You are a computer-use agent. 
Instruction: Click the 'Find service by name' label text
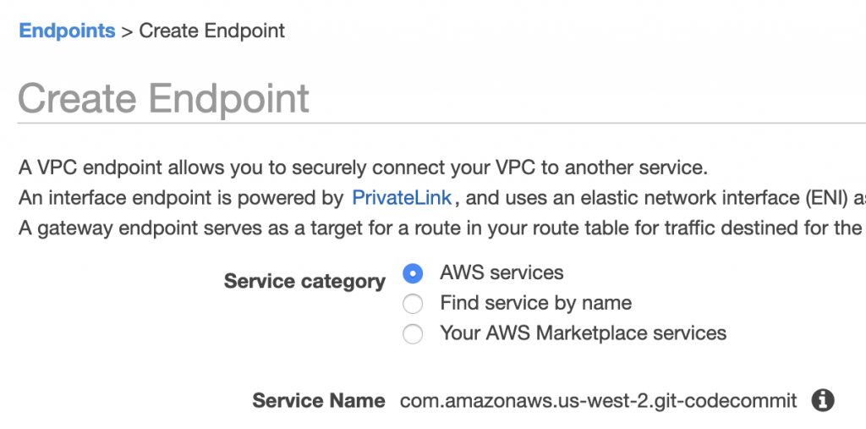pos(535,303)
